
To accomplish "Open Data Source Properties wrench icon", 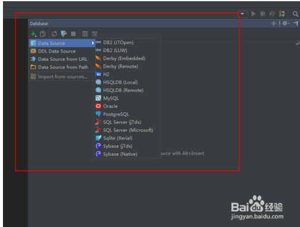I will [64, 34].
